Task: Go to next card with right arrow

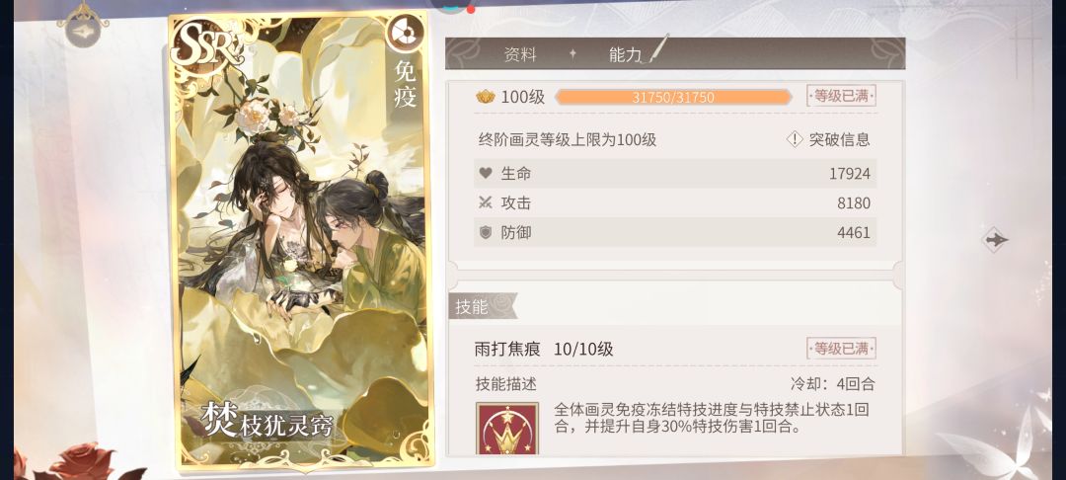Action: pos(996,240)
